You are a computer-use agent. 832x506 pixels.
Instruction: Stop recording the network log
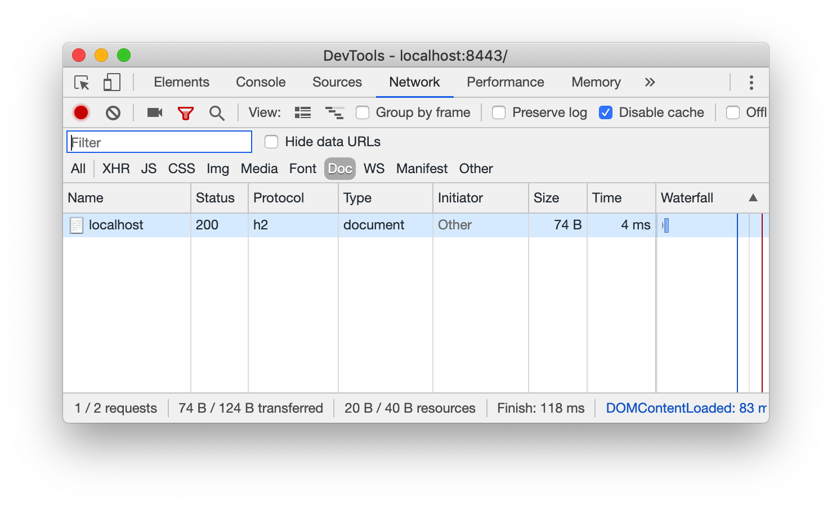click(81, 112)
